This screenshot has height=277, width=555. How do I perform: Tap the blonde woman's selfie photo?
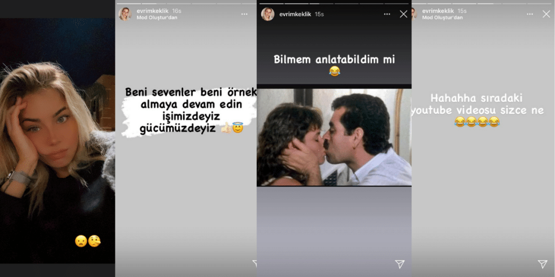coord(57,141)
